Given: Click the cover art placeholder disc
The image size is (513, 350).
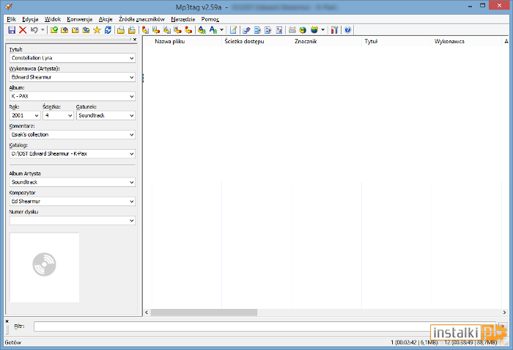Looking at the screenshot, I should [x=45, y=264].
